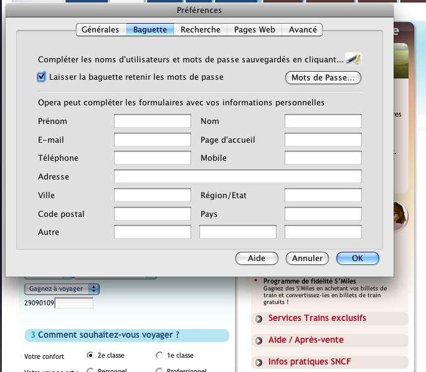Cancel with the Annuler button

coord(307,258)
